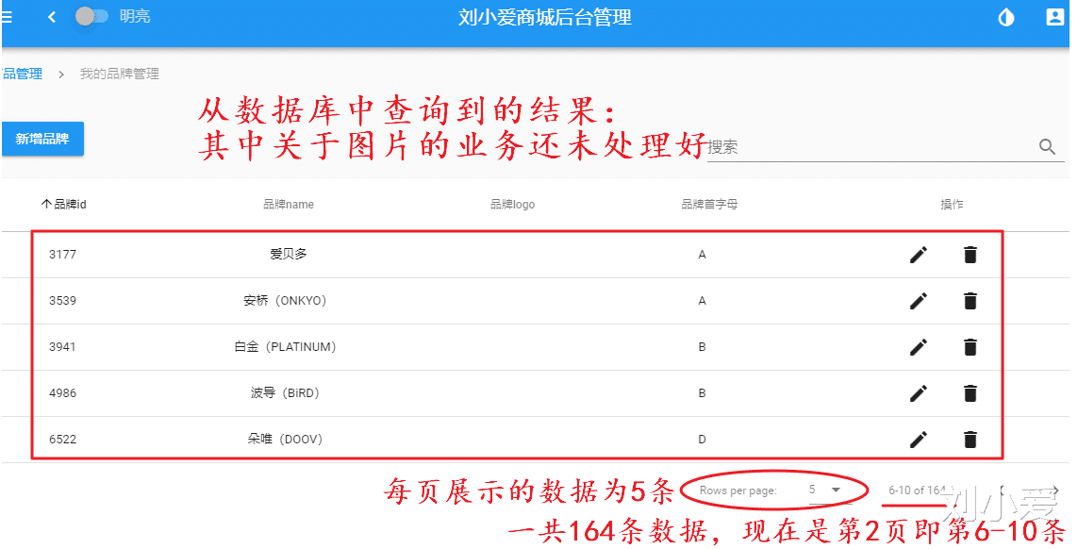Click the trash icon on the 朵唯 row

click(970, 439)
